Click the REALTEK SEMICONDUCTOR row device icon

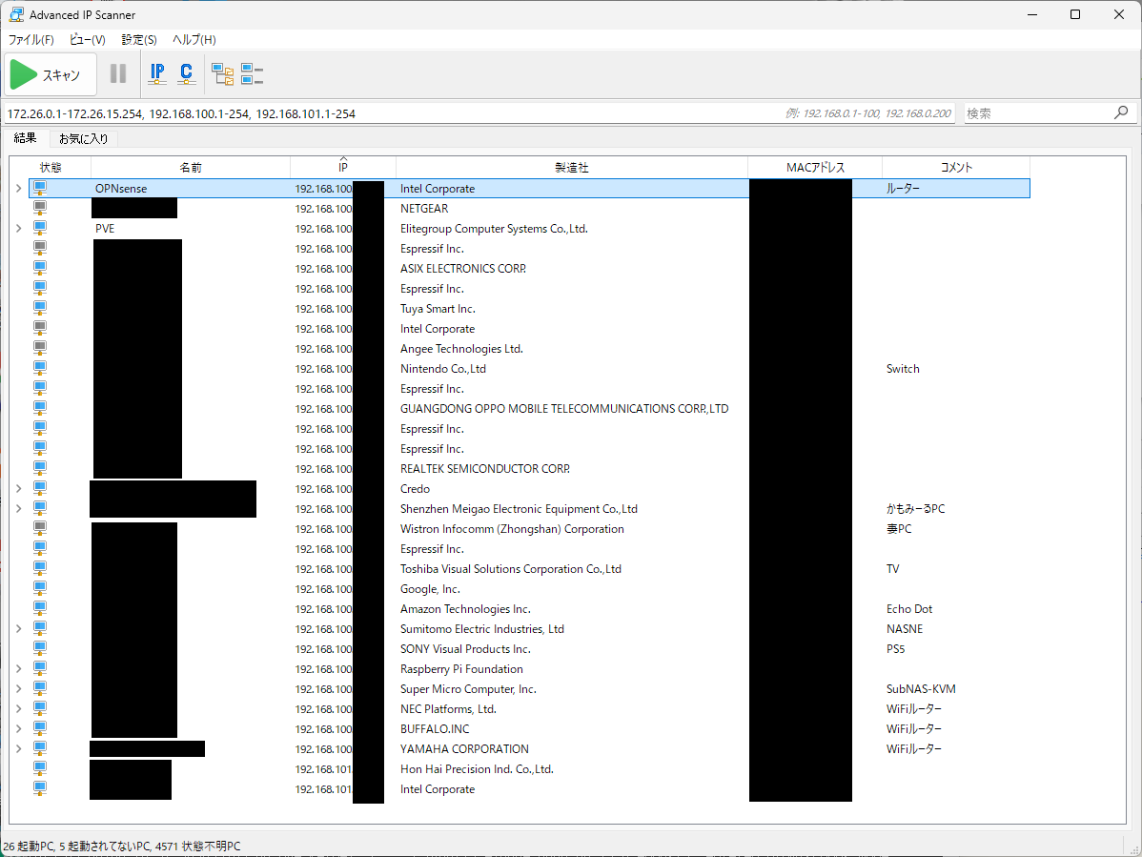tap(40, 469)
